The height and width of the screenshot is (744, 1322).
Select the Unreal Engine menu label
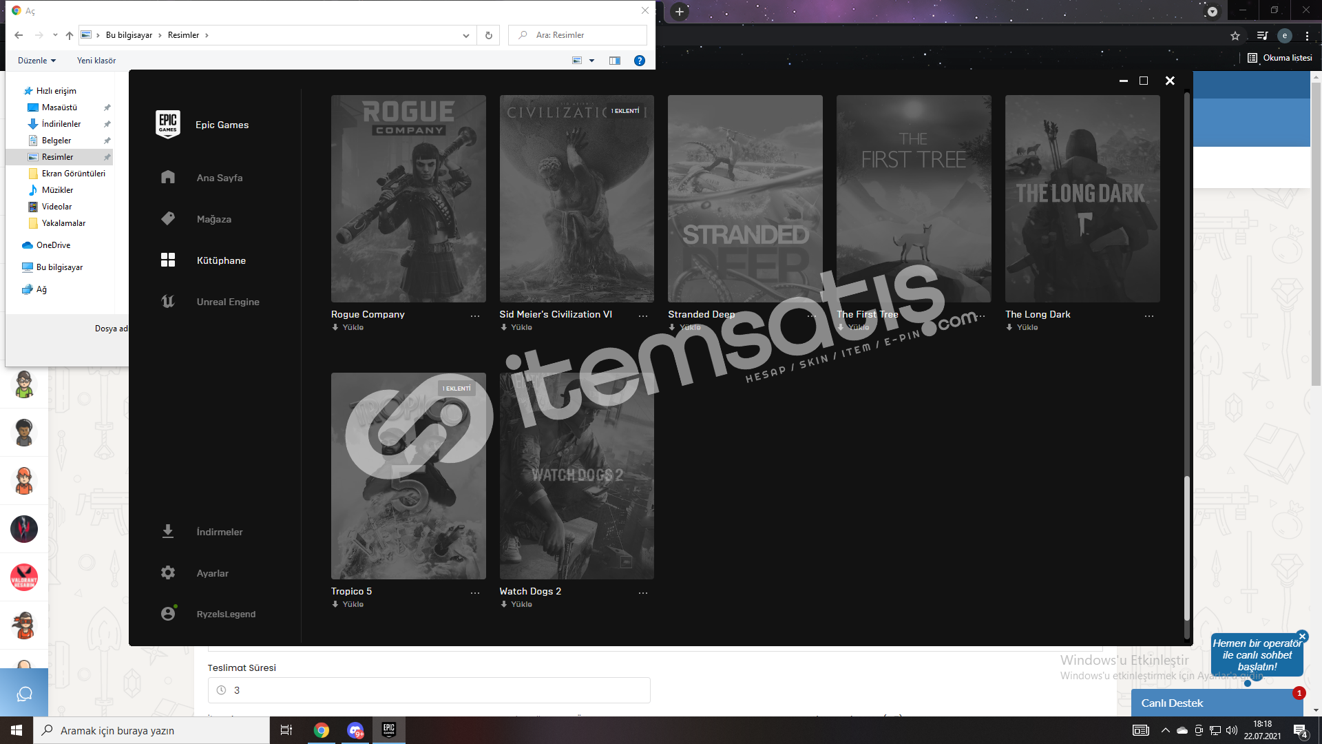click(x=228, y=302)
